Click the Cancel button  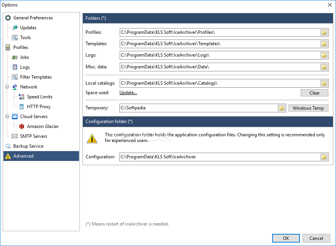pos(316,238)
